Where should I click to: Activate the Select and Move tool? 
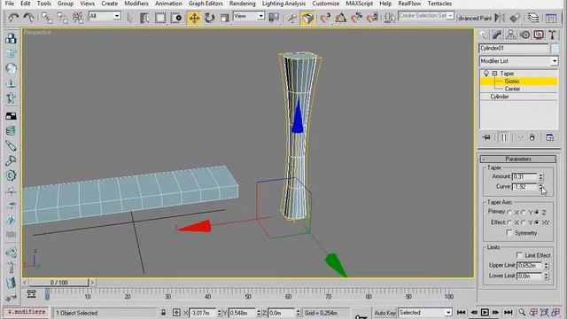[194, 18]
